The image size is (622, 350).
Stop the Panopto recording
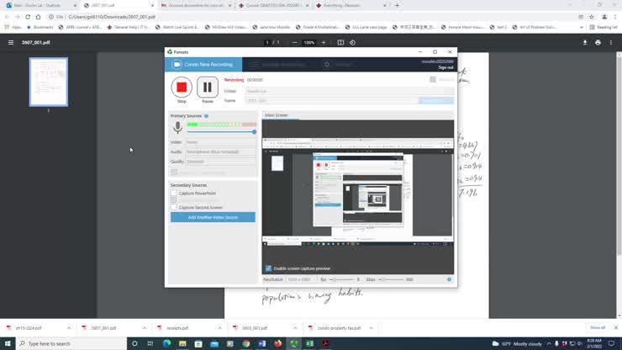(182, 87)
